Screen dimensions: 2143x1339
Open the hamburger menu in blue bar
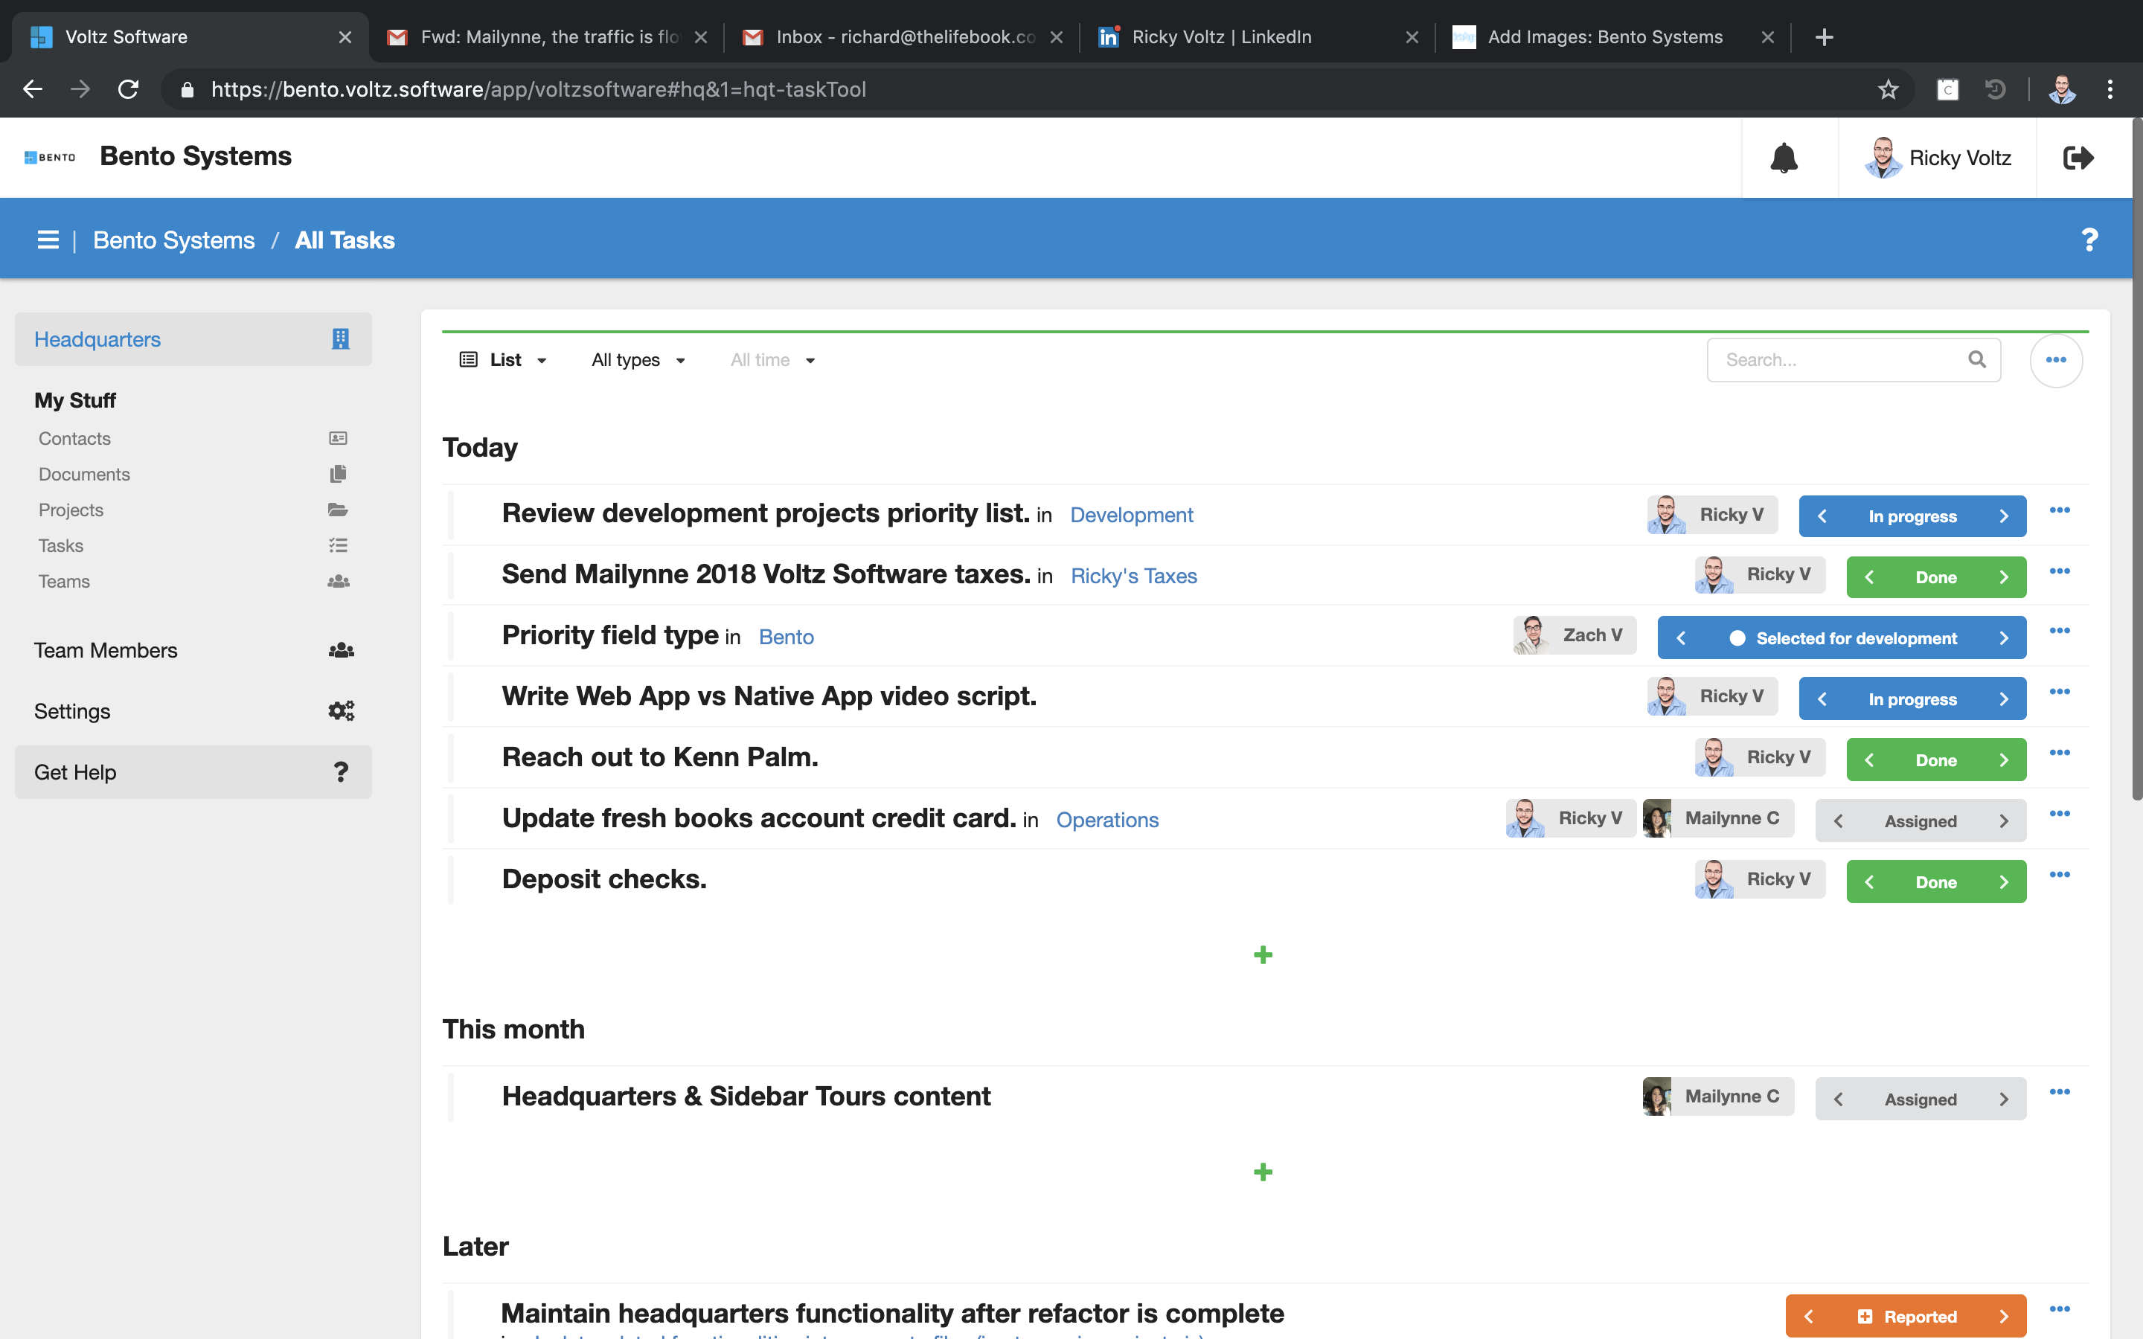pyautogui.click(x=48, y=240)
